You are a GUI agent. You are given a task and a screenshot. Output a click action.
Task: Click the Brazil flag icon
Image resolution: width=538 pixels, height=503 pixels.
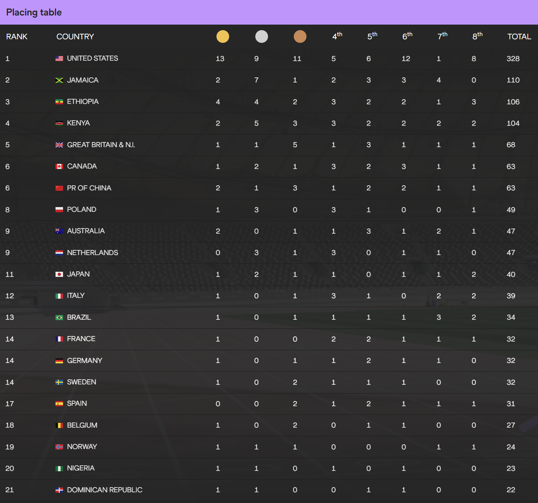[x=59, y=317]
